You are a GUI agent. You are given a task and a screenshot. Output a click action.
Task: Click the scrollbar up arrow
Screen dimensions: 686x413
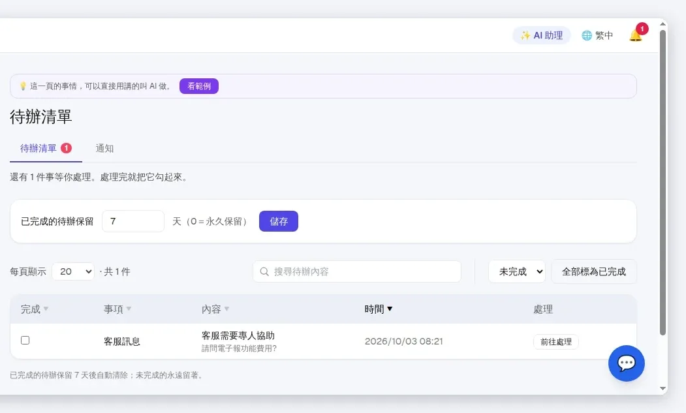[x=663, y=24]
